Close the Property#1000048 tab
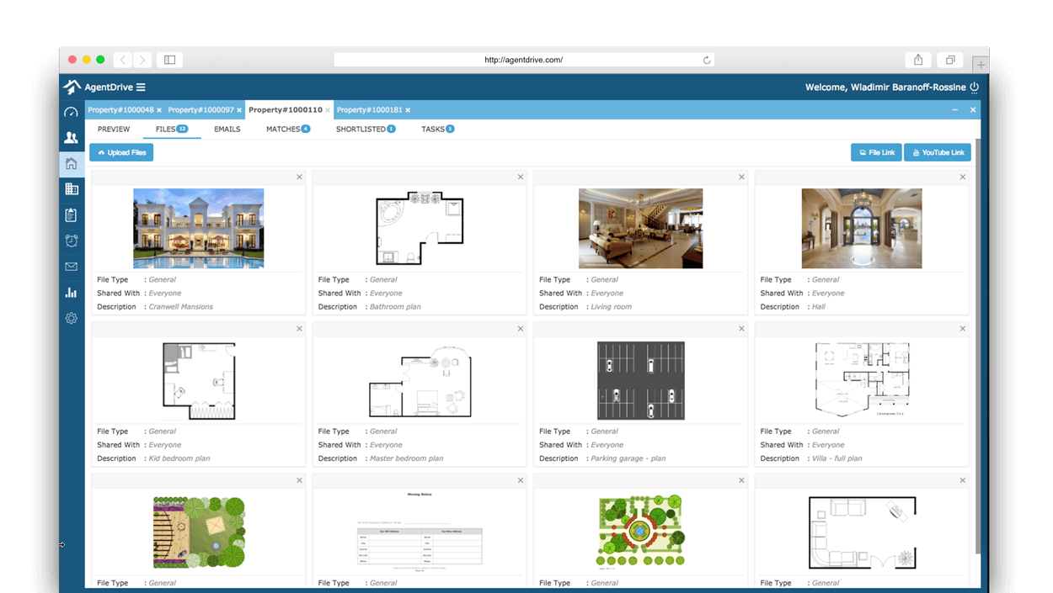This screenshot has height=593, width=1053. 158,110
